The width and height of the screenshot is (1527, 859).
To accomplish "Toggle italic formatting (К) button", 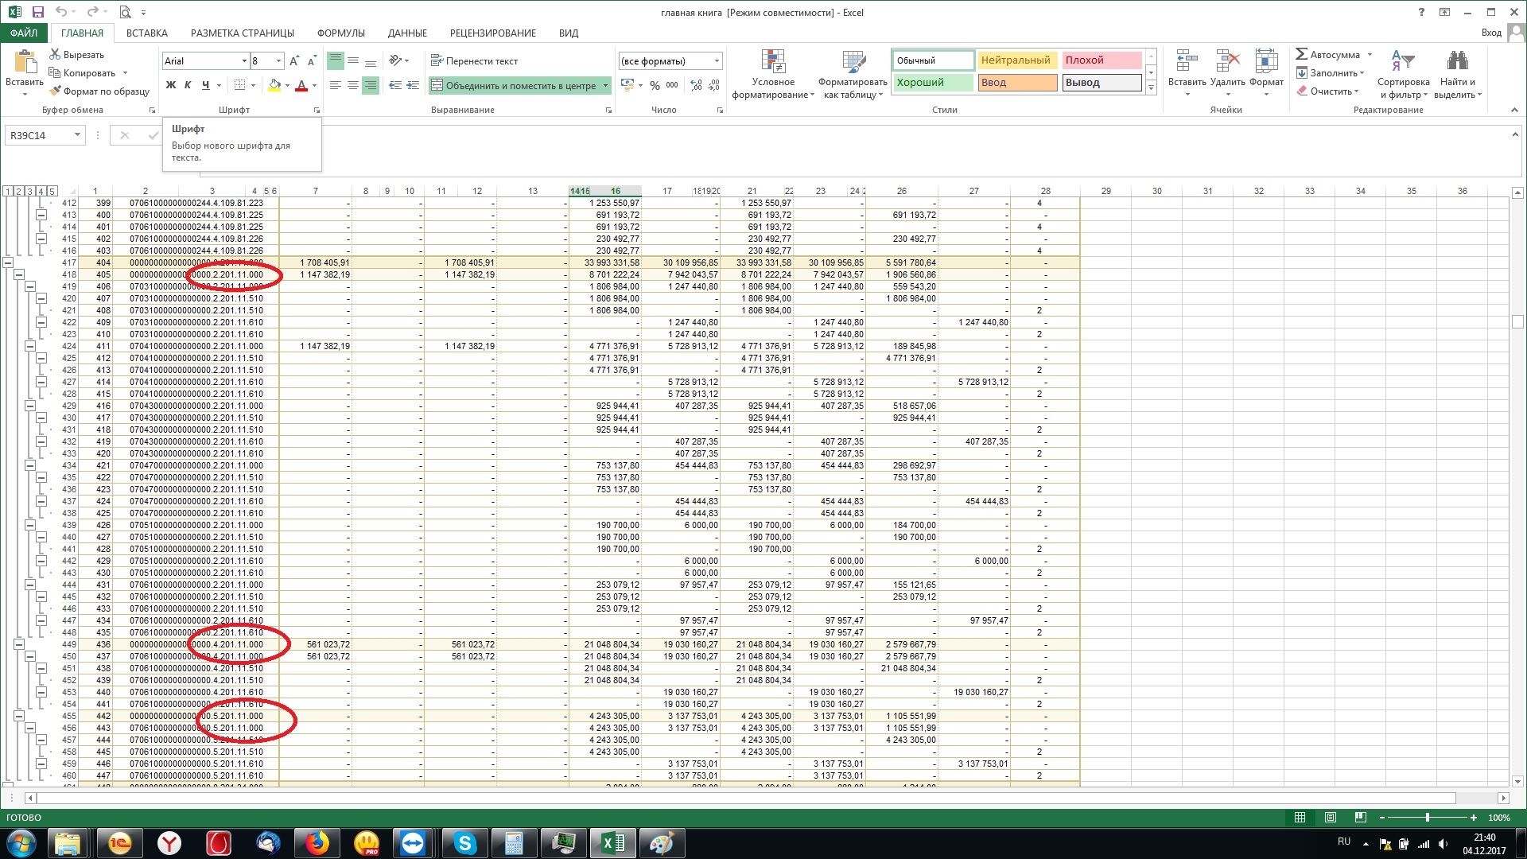I will (188, 85).
